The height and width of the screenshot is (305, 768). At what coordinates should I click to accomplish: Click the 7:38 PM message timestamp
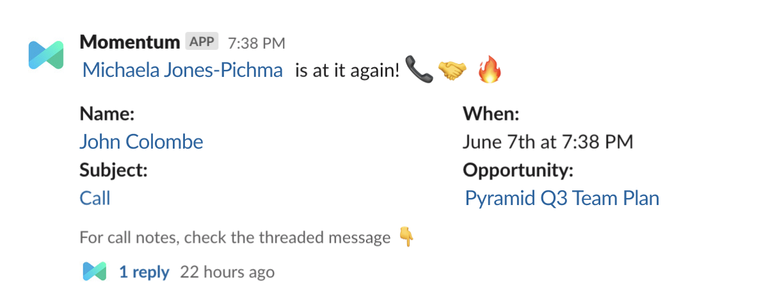point(257,44)
